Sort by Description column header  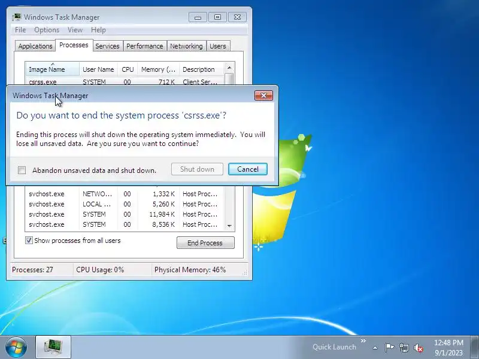pos(202,69)
